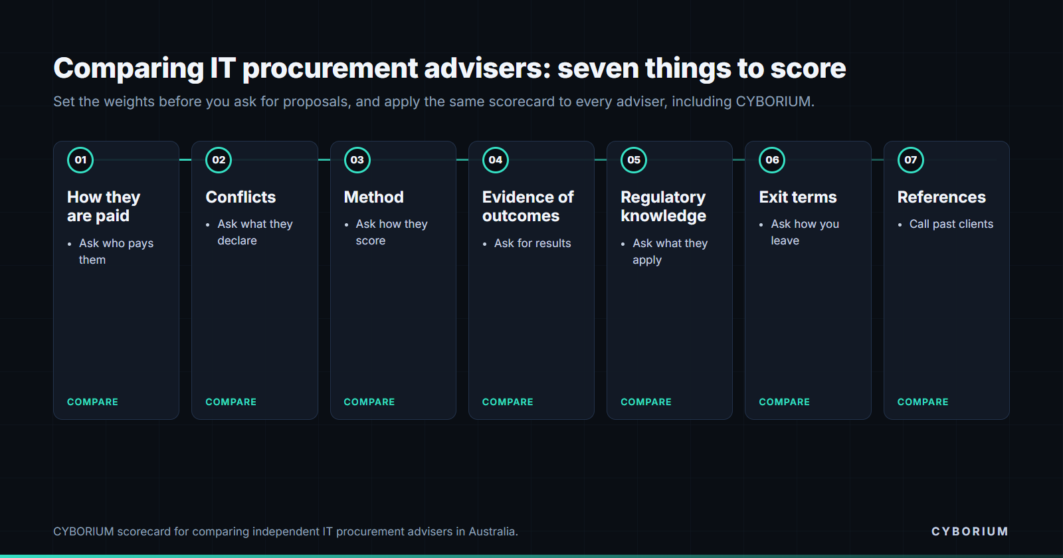Open Compare under How they are paid
The height and width of the screenshot is (558, 1063).
(x=92, y=402)
